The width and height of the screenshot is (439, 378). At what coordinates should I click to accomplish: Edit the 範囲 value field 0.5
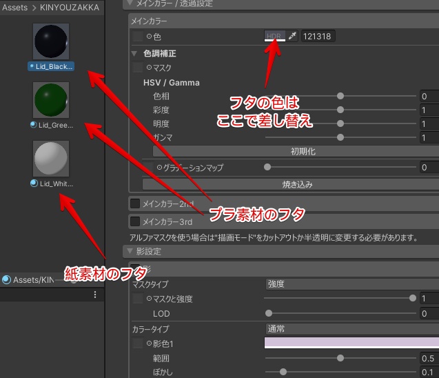[429, 358]
